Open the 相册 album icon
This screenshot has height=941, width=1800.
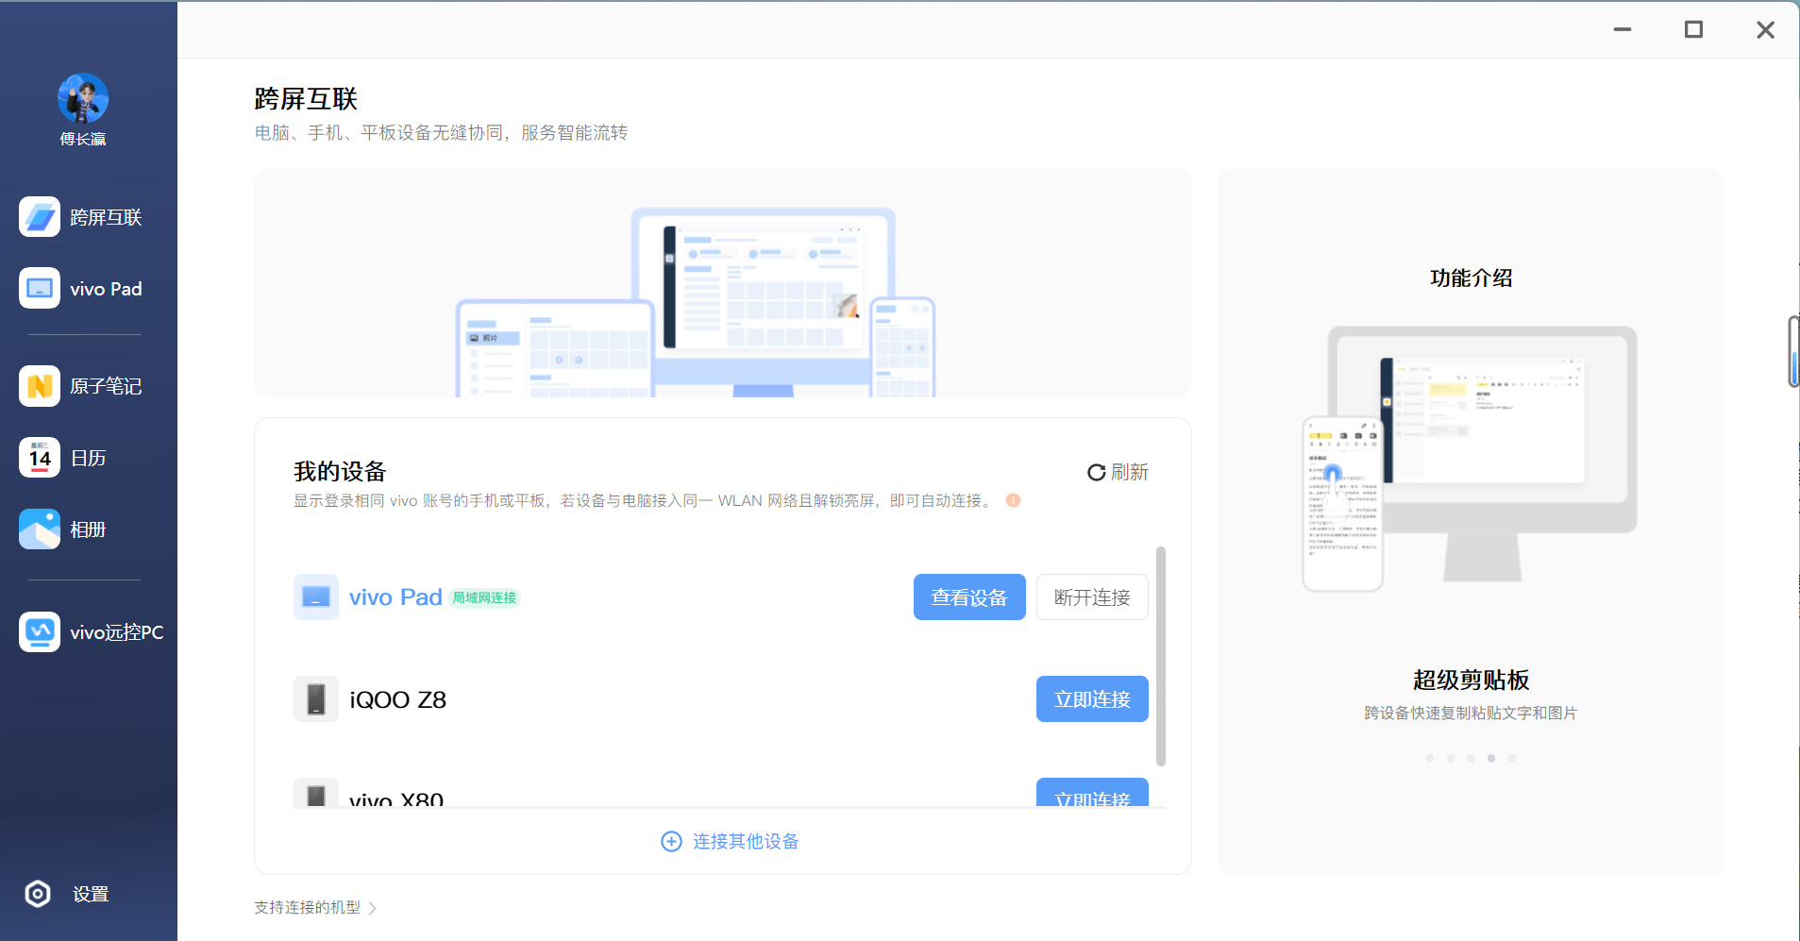pos(40,529)
